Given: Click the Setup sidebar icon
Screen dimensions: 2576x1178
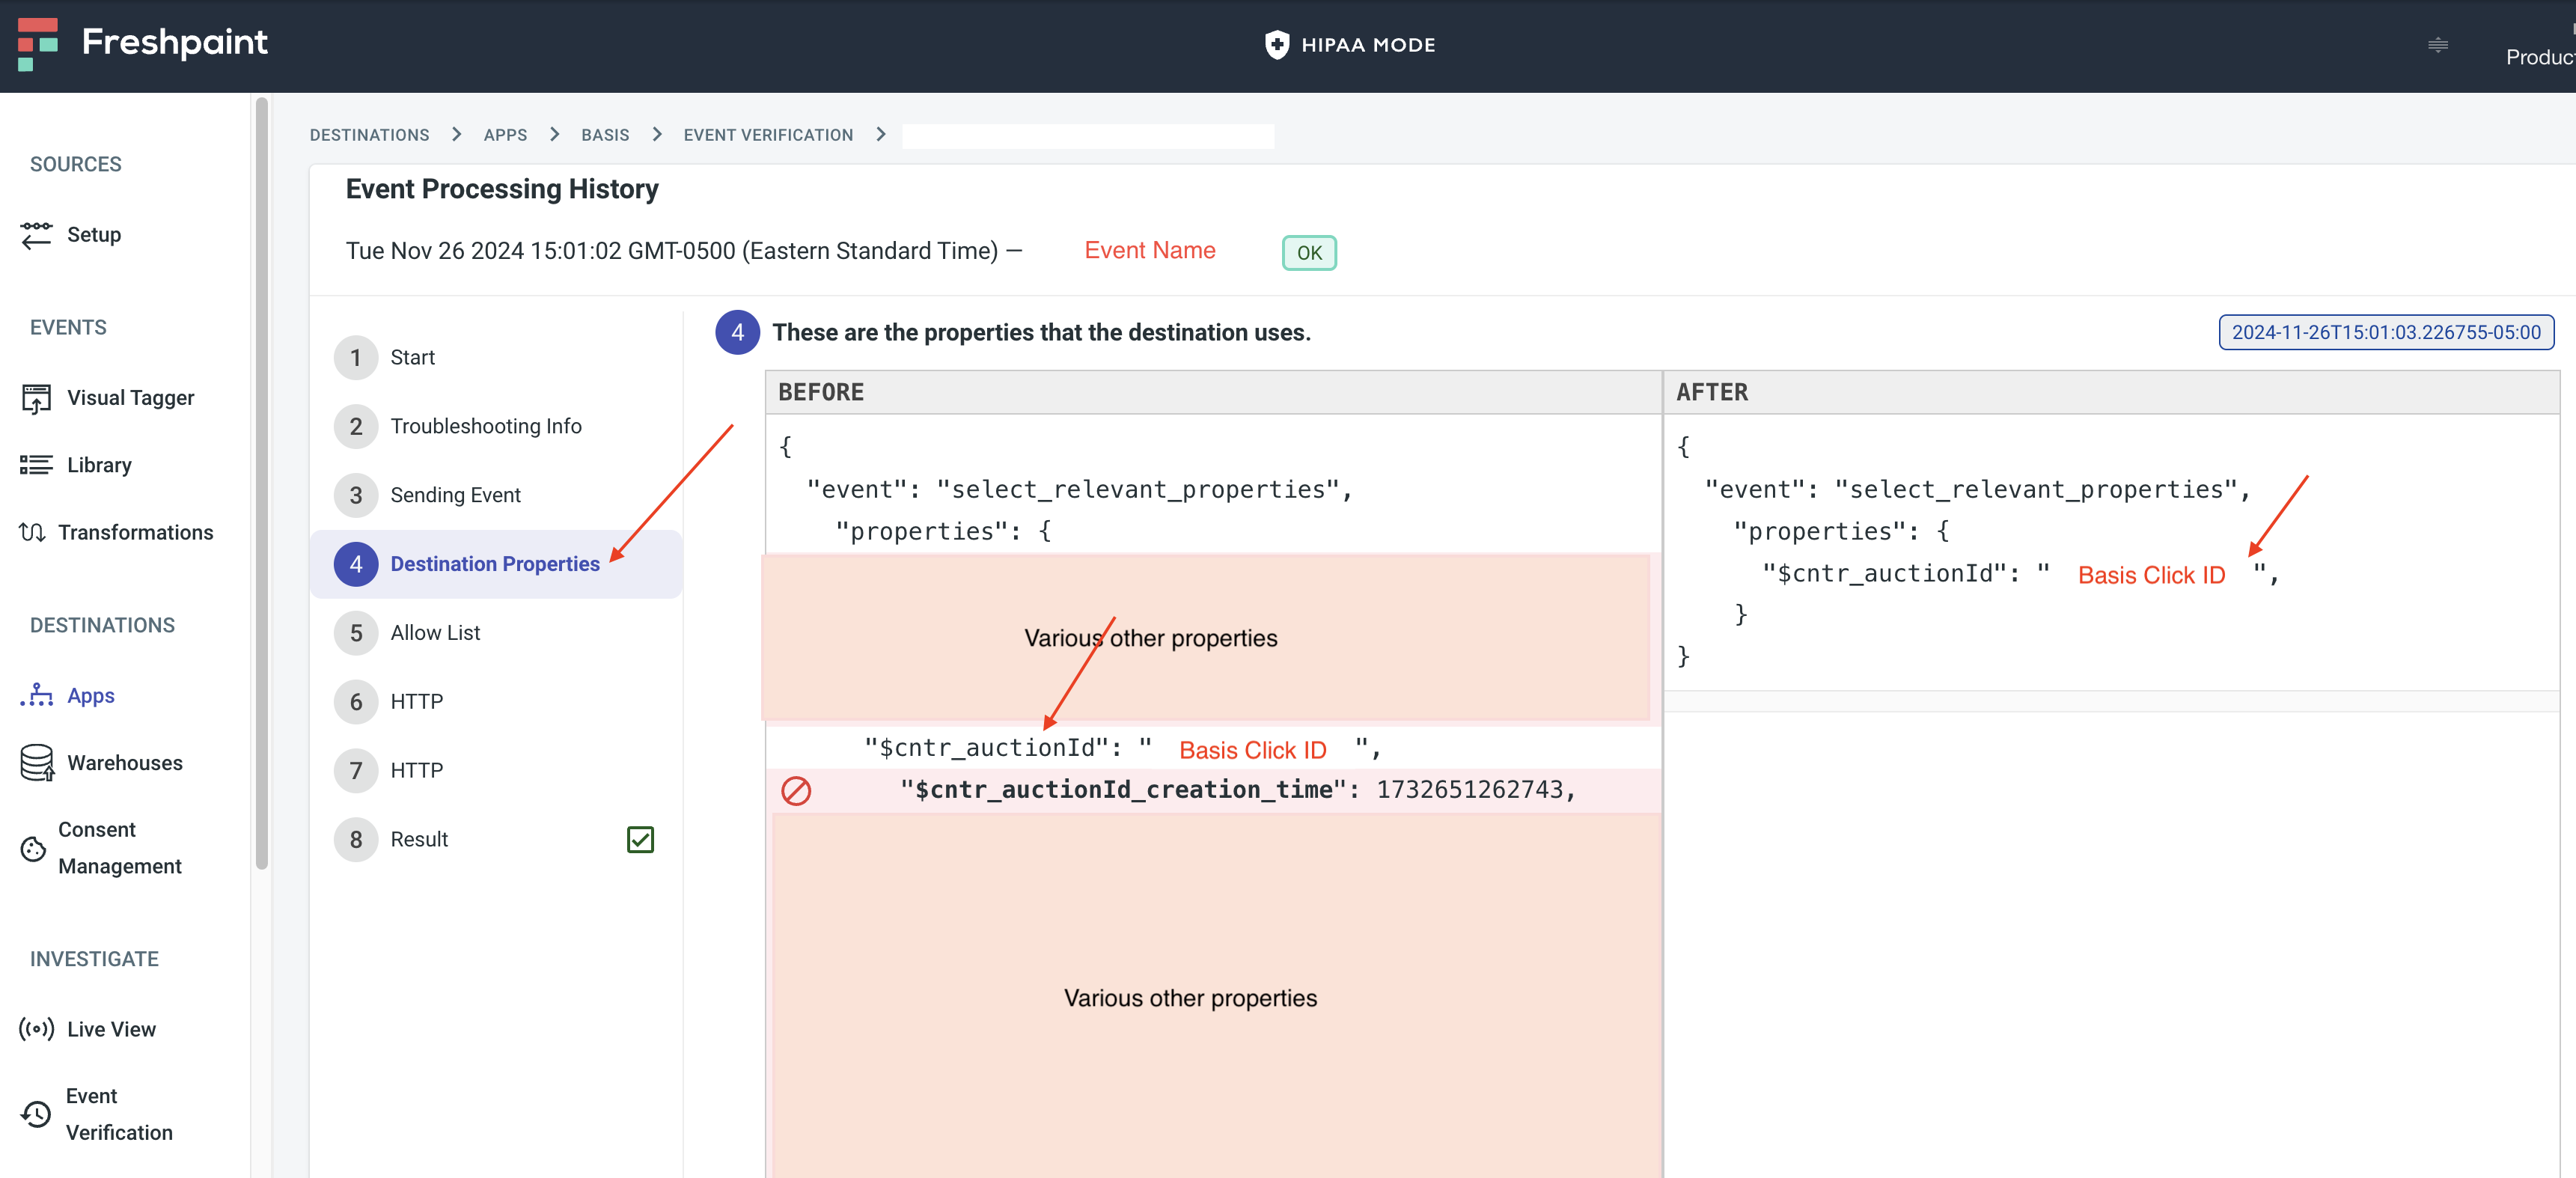Looking at the screenshot, I should point(36,235).
